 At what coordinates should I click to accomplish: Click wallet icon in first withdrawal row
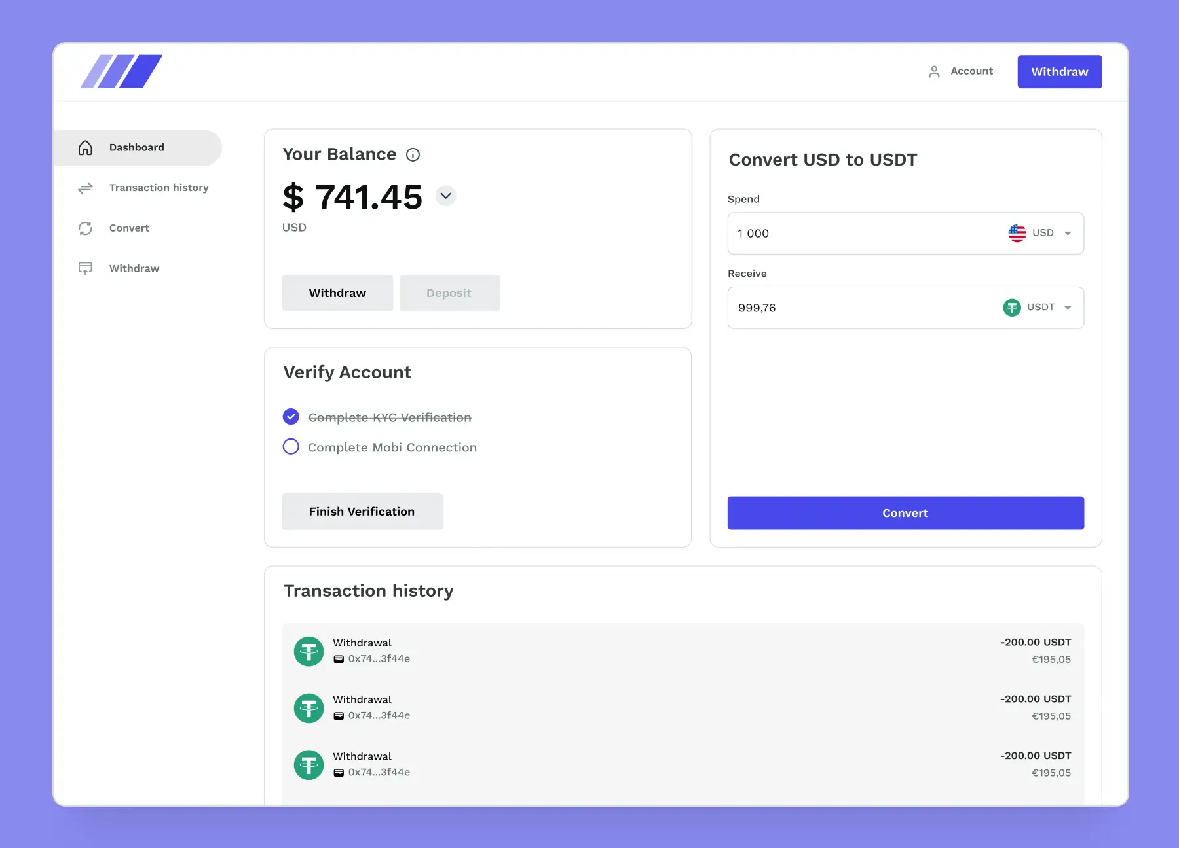click(x=339, y=660)
